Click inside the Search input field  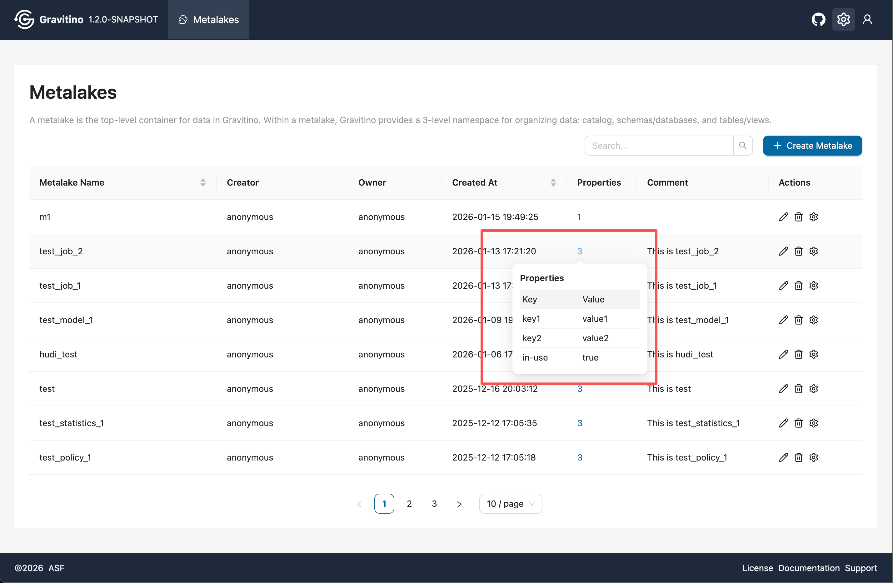coord(656,146)
